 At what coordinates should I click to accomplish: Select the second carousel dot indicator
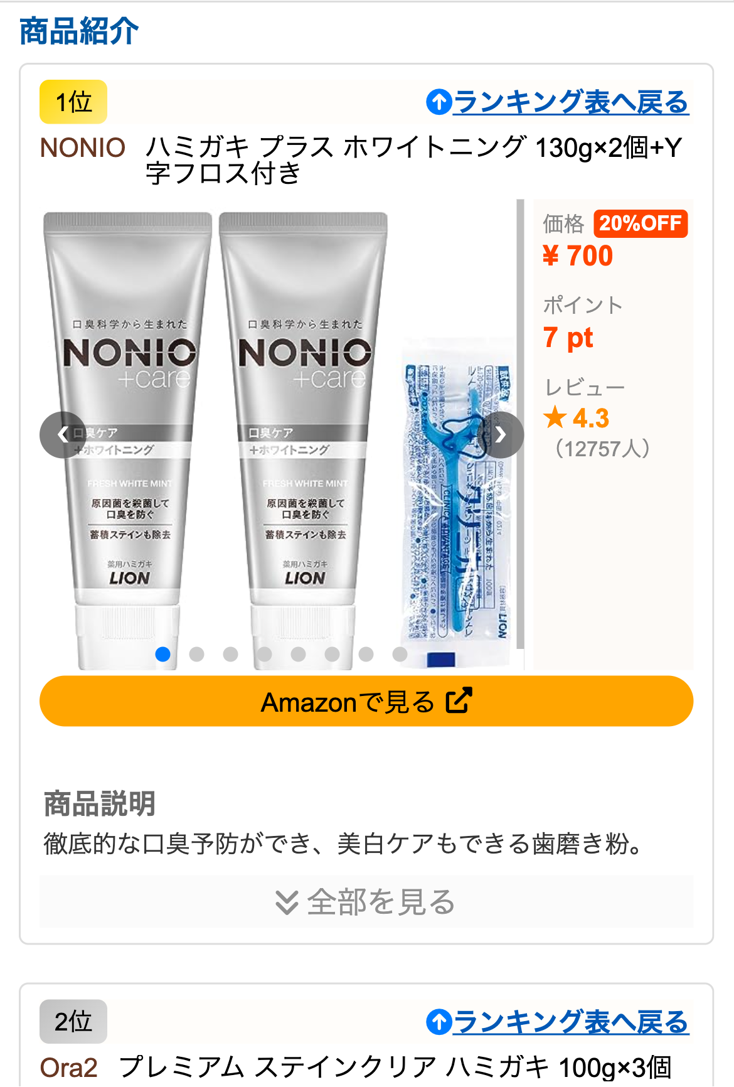[197, 654]
